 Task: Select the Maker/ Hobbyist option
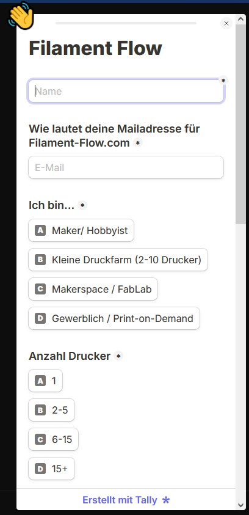coord(81,230)
